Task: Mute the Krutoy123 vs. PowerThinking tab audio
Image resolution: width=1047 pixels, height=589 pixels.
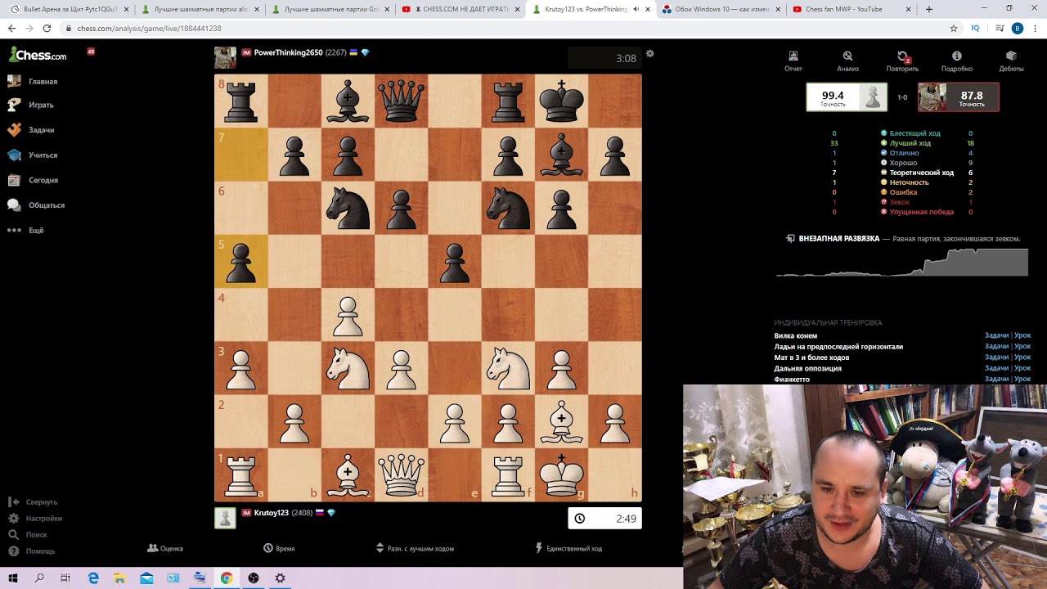Action: 636,9
